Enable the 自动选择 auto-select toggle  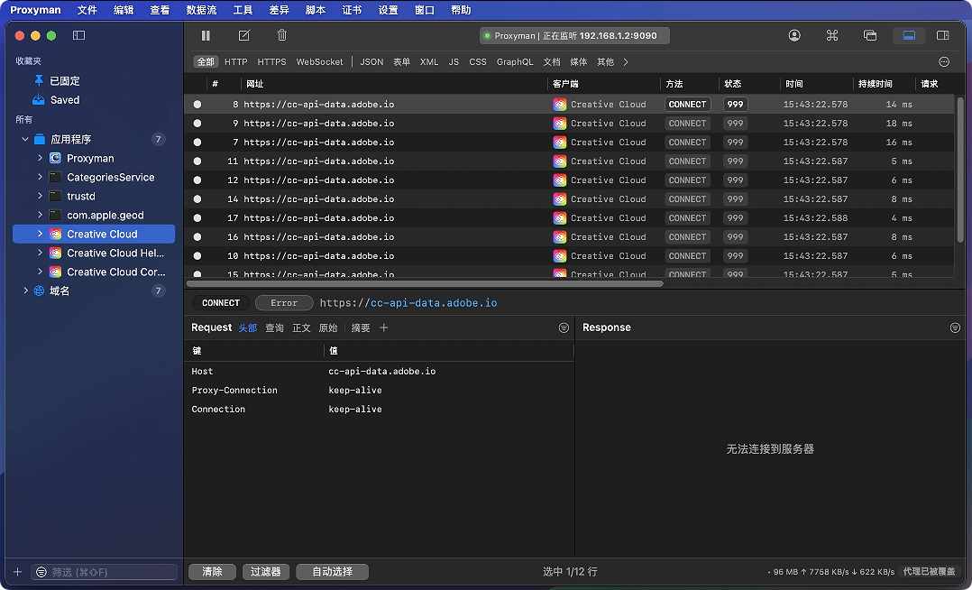(x=332, y=572)
